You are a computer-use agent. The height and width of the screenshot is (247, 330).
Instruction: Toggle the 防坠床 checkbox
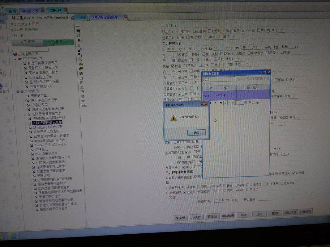(185, 192)
